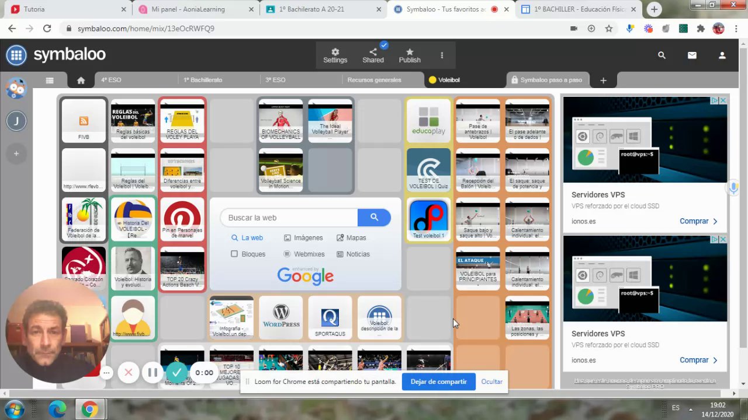The height and width of the screenshot is (420, 748).
Task: Open Voleibol descripción de la tile
Action: (379, 318)
